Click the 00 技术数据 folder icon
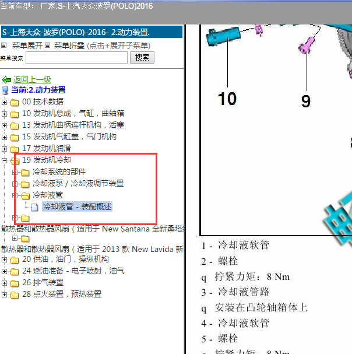Screen dimensions: 352x354 pyautogui.click(x=15, y=103)
